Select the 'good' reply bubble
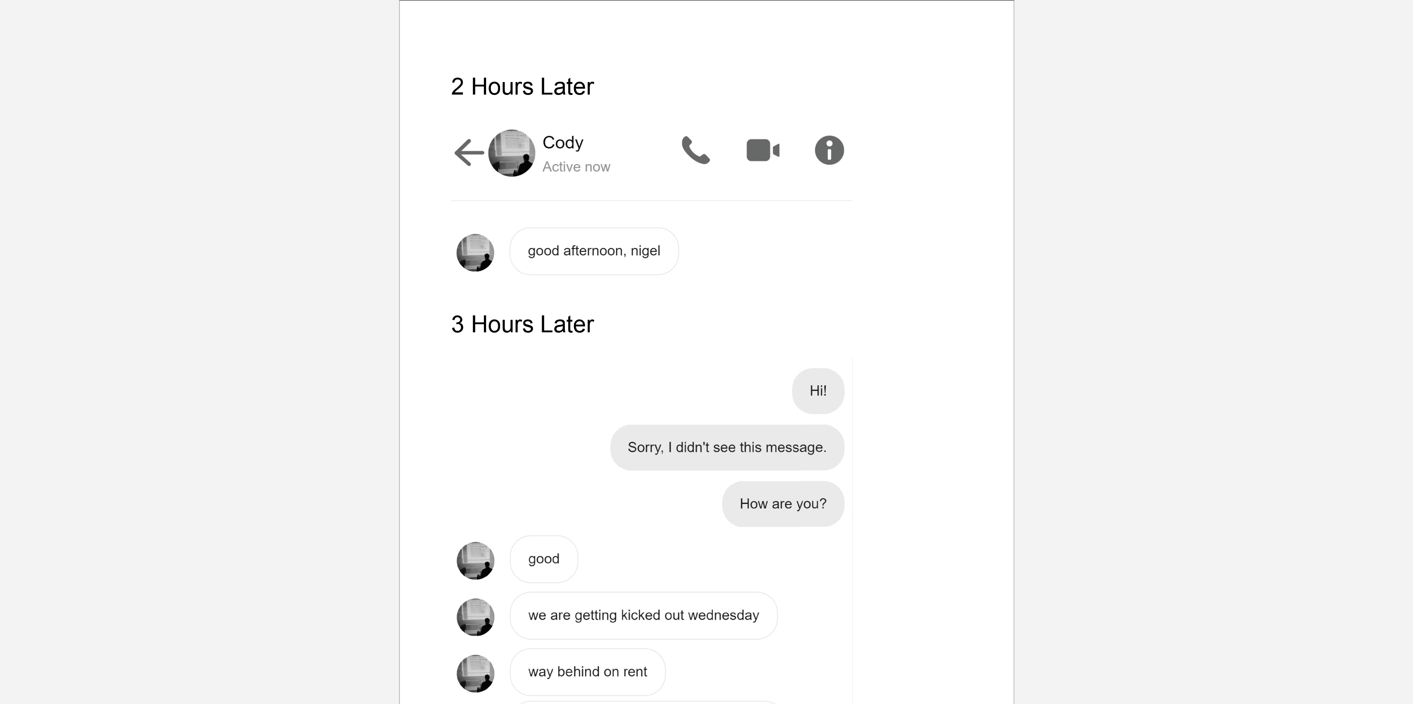 [x=543, y=559]
